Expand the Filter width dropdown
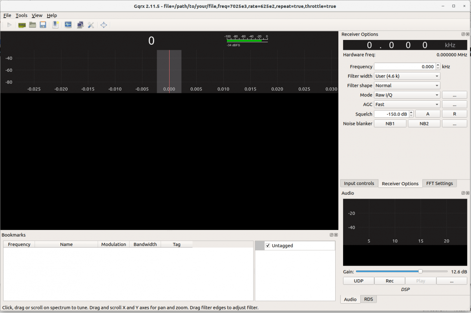The height and width of the screenshot is (313, 471). 407,76
